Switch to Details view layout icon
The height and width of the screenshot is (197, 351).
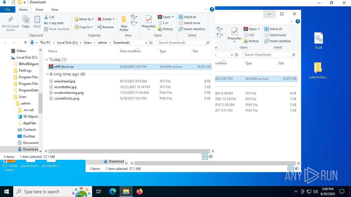tap(205, 157)
